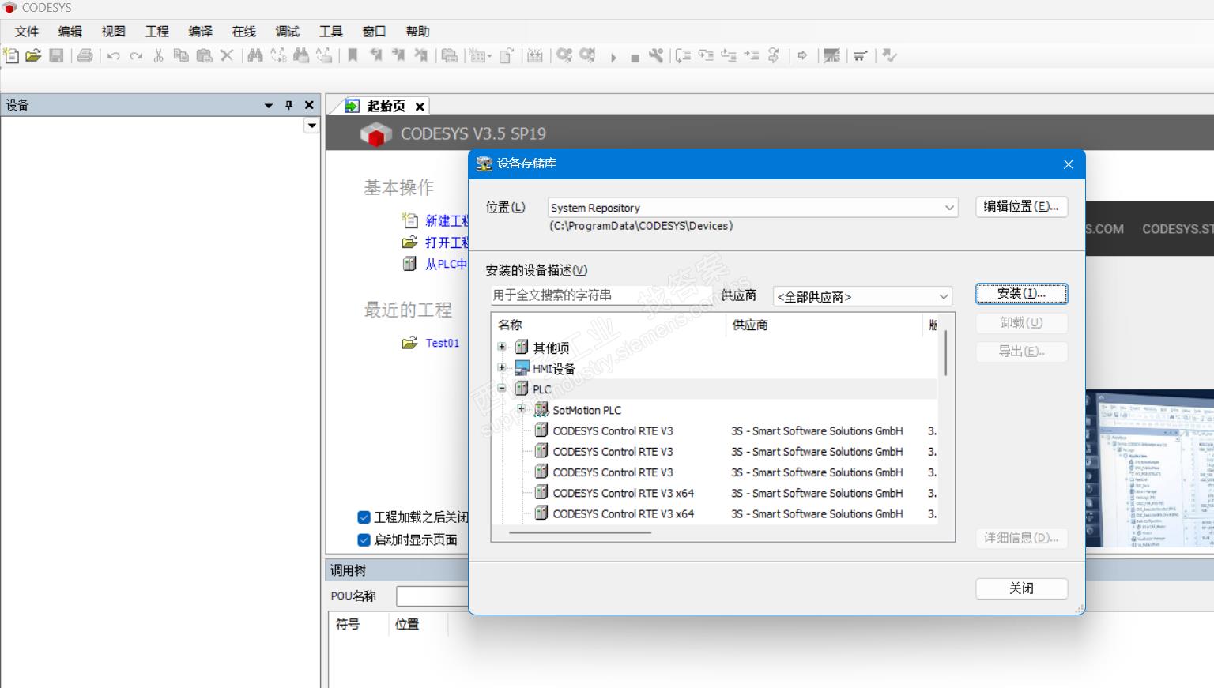Collapse the PLC tree node
Image resolution: width=1214 pixels, height=688 pixels.
[x=502, y=388]
